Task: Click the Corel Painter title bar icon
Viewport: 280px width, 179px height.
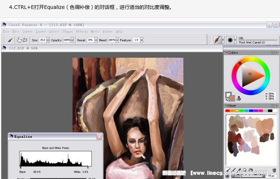Action: pos(4,25)
